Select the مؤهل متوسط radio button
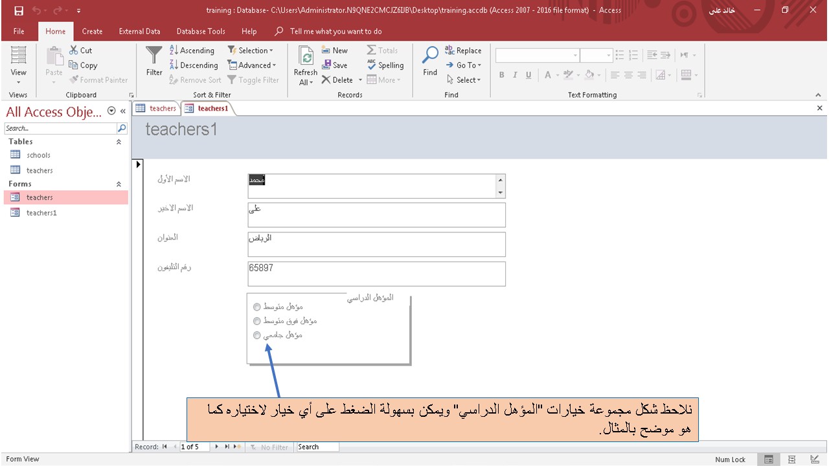The image size is (829, 466). (x=256, y=307)
